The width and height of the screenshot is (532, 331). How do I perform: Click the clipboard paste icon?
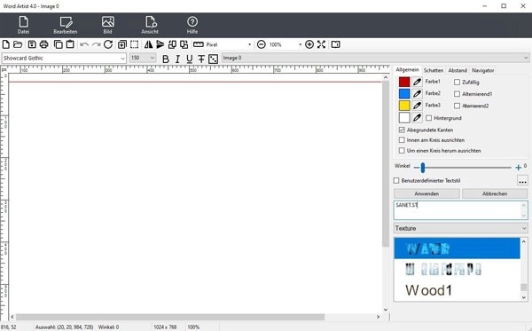coord(70,44)
